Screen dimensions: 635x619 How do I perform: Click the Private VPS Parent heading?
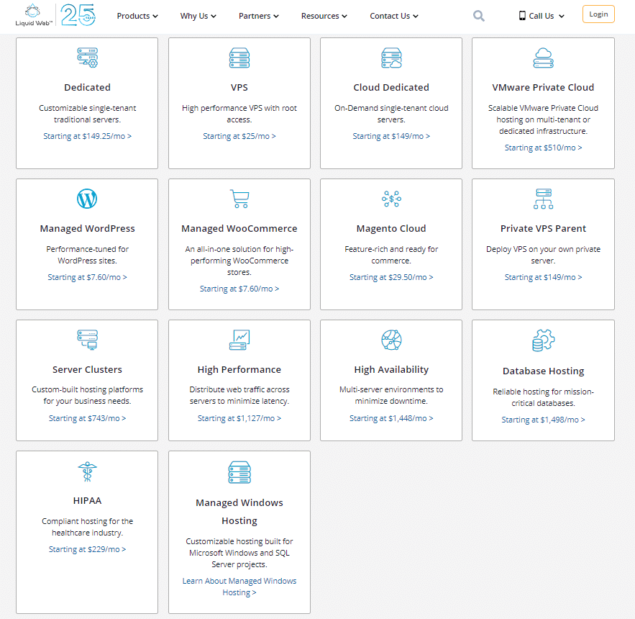point(543,229)
